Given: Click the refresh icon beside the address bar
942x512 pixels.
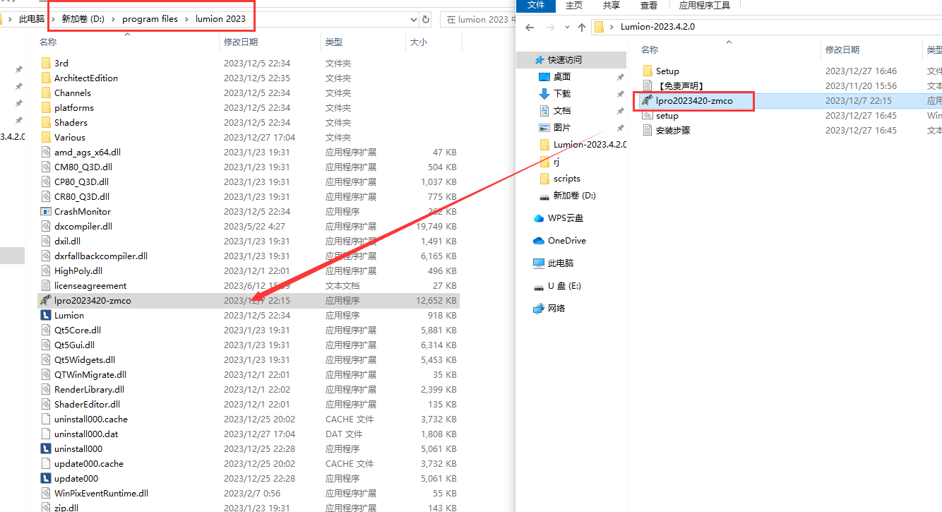Looking at the screenshot, I should click(x=424, y=19).
